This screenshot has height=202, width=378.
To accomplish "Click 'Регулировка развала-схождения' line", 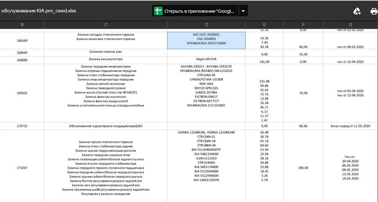I will tap(105, 194).
